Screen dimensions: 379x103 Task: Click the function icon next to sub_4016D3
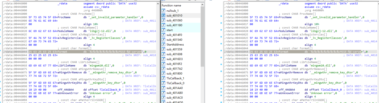point(163,59)
